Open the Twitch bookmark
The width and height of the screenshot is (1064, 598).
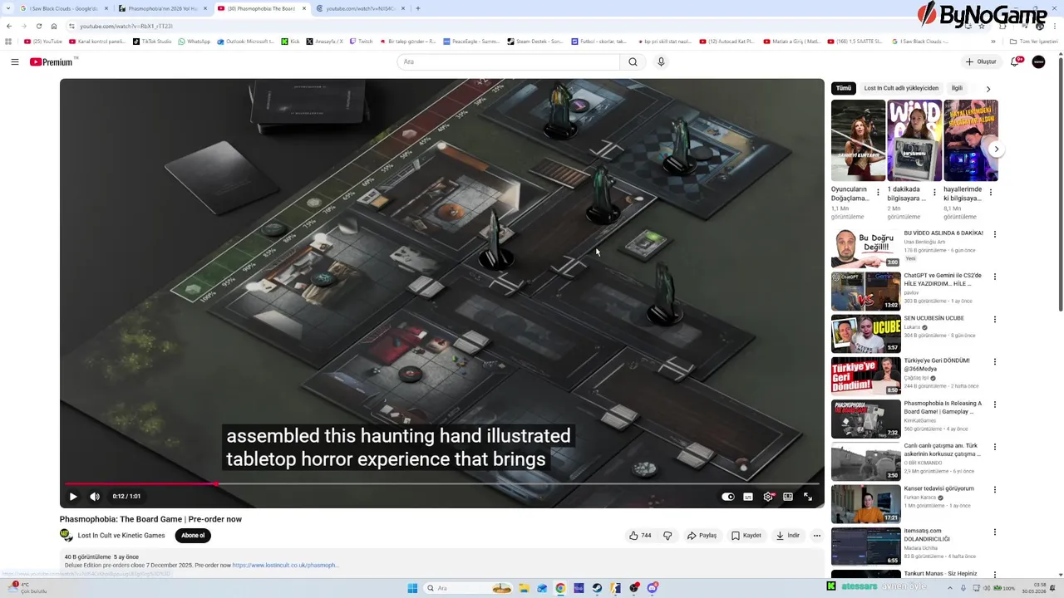pos(362,41)
